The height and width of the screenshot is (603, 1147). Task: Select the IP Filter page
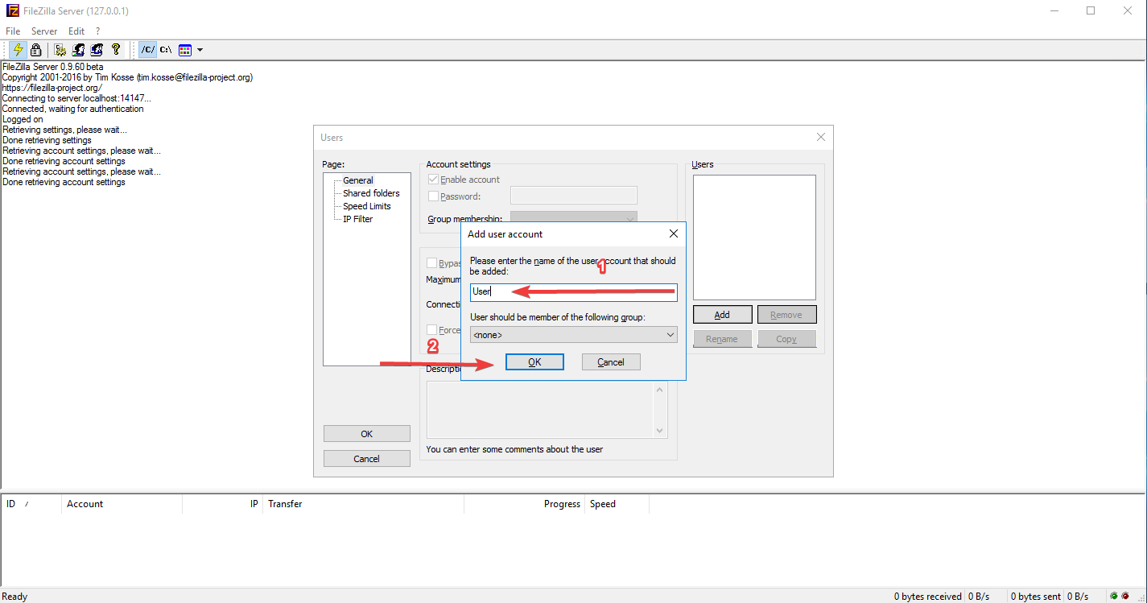click(x=357, y=219)
